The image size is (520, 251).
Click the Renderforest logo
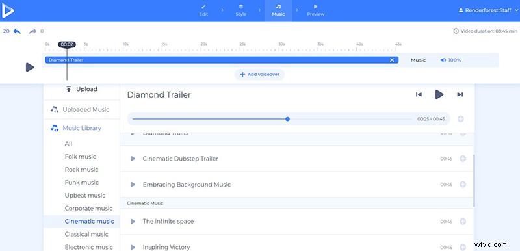tap(8, 10)
